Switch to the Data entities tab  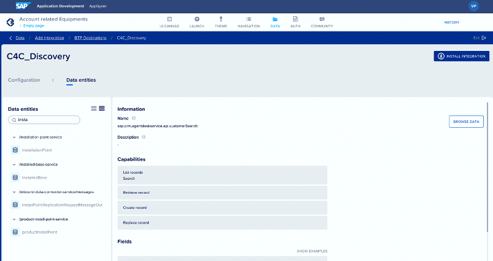click(x=81, y=80)
